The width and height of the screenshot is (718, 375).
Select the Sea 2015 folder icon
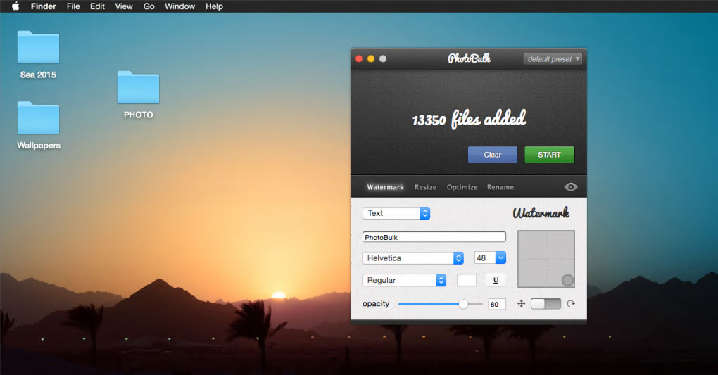38,47
